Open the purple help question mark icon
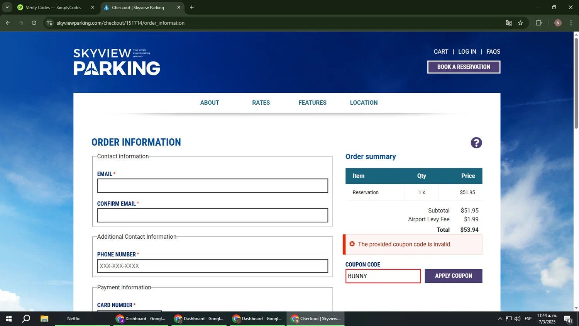The image size is (579, 326). [476, 143]
